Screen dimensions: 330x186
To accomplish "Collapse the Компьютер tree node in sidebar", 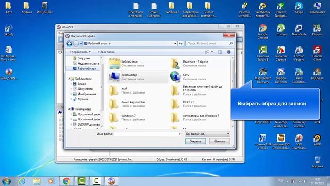I will tap(69, 109).
